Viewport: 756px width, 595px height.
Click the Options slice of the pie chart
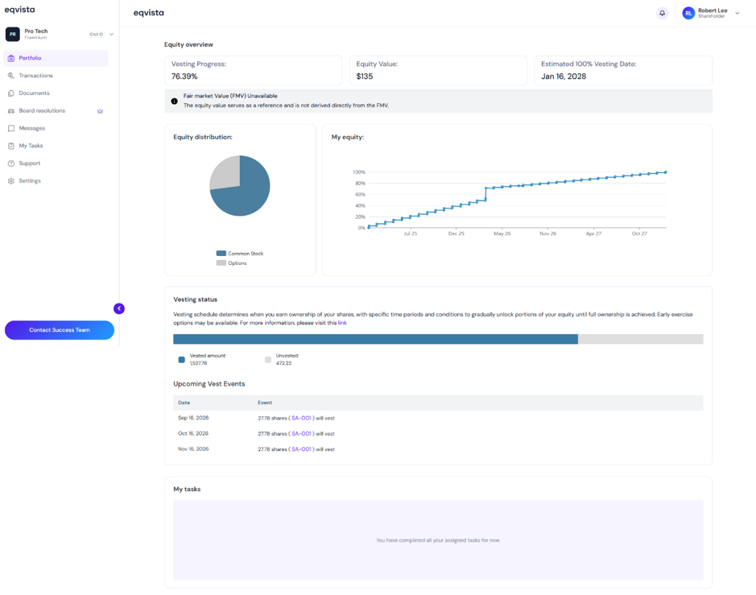(225, 174)
